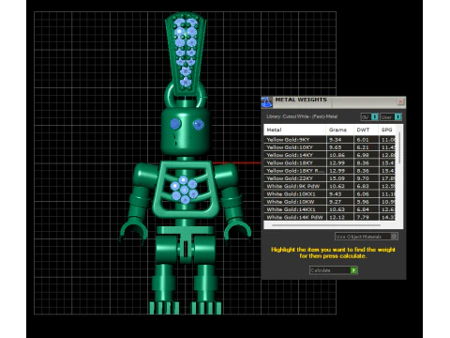Image resolution: width=450 pixels, height=338 pixels.
Task: Select the Yellow Gold:18KY R... row
Action: click(x=330, y=171)
